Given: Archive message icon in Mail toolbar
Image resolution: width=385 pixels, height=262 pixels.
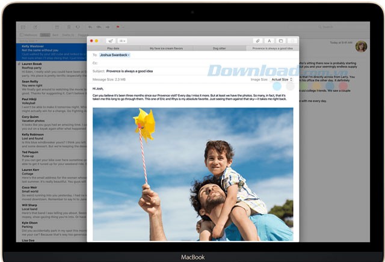Looking at the screenshot, I should click(57, 27).
